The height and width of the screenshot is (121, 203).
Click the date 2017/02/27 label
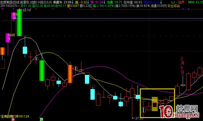(9, 6)
